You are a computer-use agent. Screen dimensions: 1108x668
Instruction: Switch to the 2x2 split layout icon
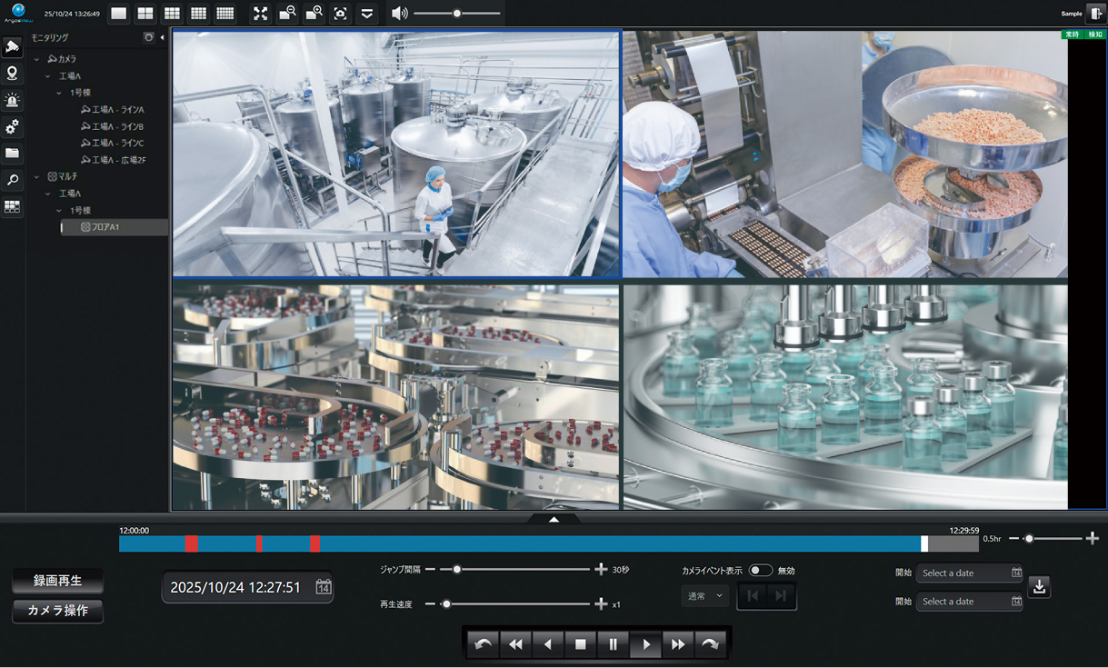pos(145,14)
